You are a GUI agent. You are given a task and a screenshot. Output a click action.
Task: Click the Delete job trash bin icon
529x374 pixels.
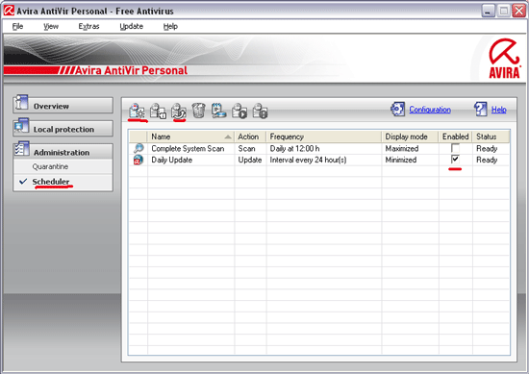[199, 111]
